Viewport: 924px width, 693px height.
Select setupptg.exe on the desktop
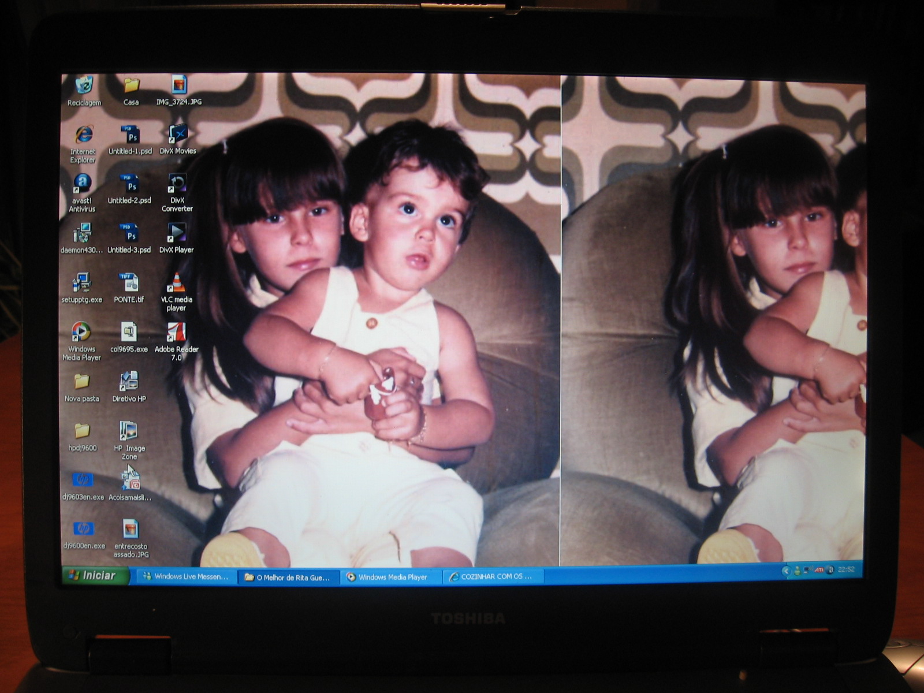(81, 288)
